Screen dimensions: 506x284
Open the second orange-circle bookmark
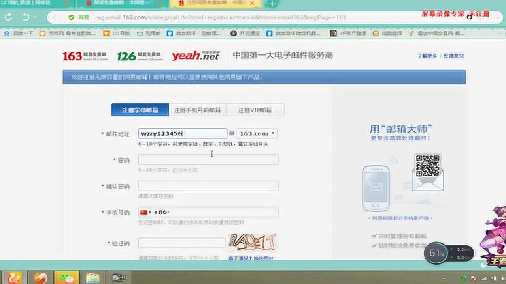point(68,34)
